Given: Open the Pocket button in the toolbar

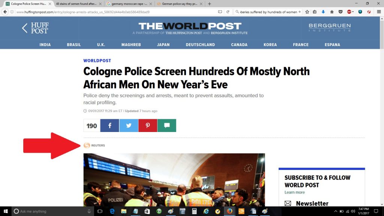Looking at the screenshot, I should click(340, 12).
